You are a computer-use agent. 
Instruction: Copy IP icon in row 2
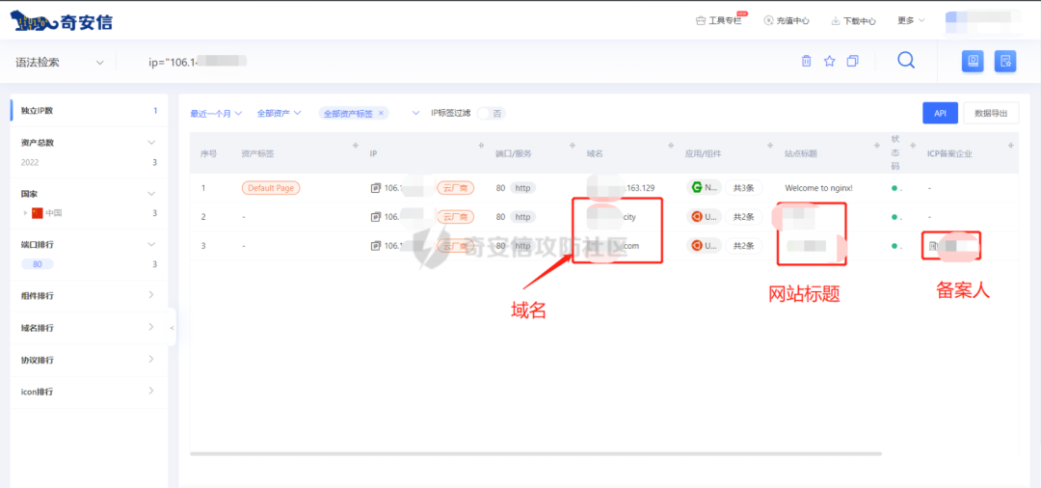[376, 216]
